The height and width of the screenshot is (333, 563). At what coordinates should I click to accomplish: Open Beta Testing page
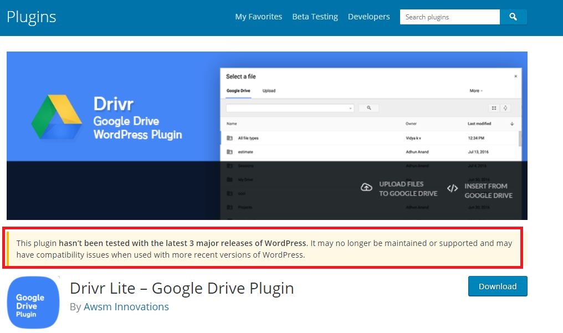315,17
